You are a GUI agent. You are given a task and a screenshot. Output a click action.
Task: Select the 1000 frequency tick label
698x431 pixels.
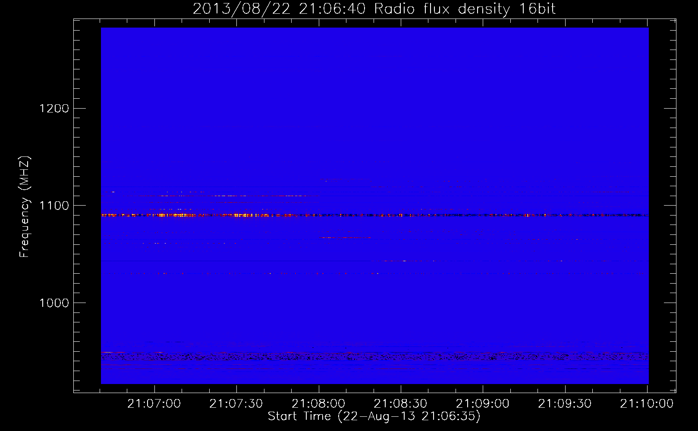pos(54,303)
